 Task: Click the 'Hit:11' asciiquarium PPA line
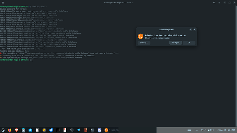click(41, 33)
